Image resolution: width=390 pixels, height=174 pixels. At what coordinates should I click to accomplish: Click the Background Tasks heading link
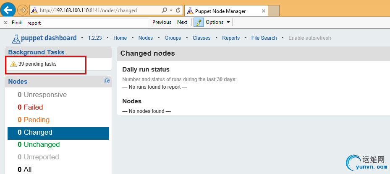click(x=37, y=52)
